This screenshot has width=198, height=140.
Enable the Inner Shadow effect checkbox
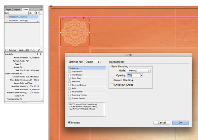point(69,75)
